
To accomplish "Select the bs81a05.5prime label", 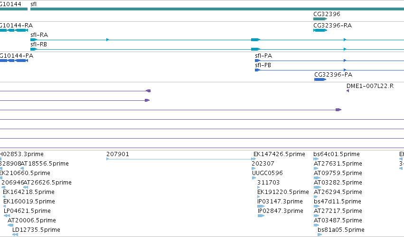I will pos(341,230).
